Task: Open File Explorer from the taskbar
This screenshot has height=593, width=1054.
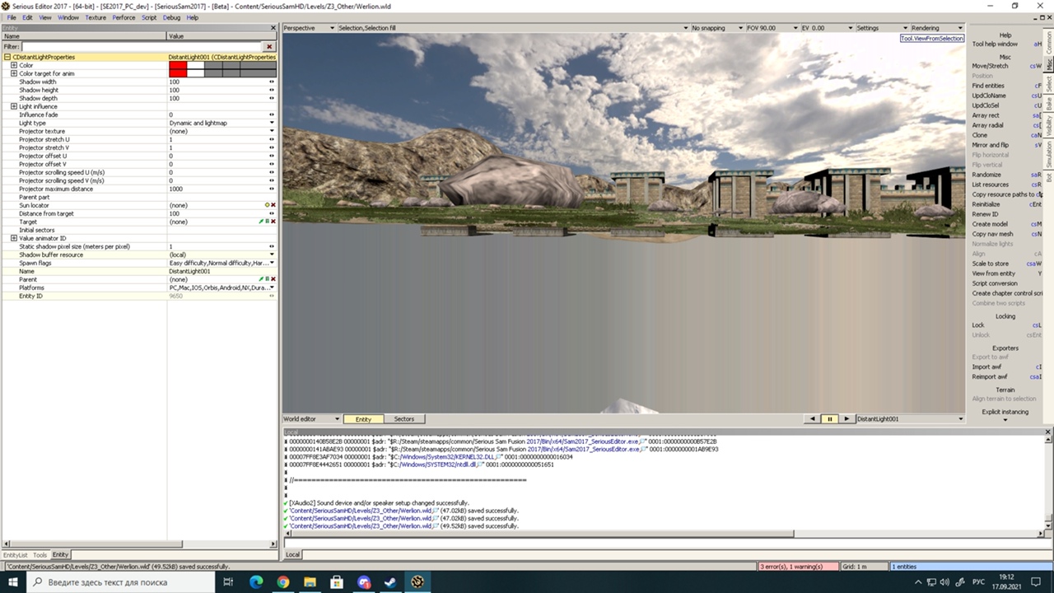Action: click(x=310, y=582)
